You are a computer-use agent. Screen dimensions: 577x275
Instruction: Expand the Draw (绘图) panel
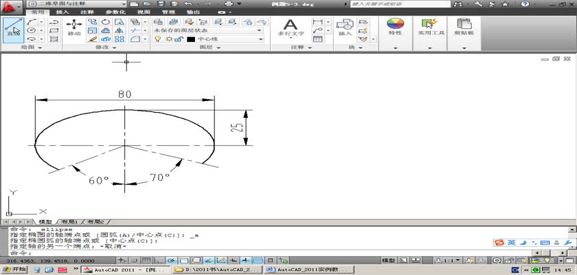point(32,47)
